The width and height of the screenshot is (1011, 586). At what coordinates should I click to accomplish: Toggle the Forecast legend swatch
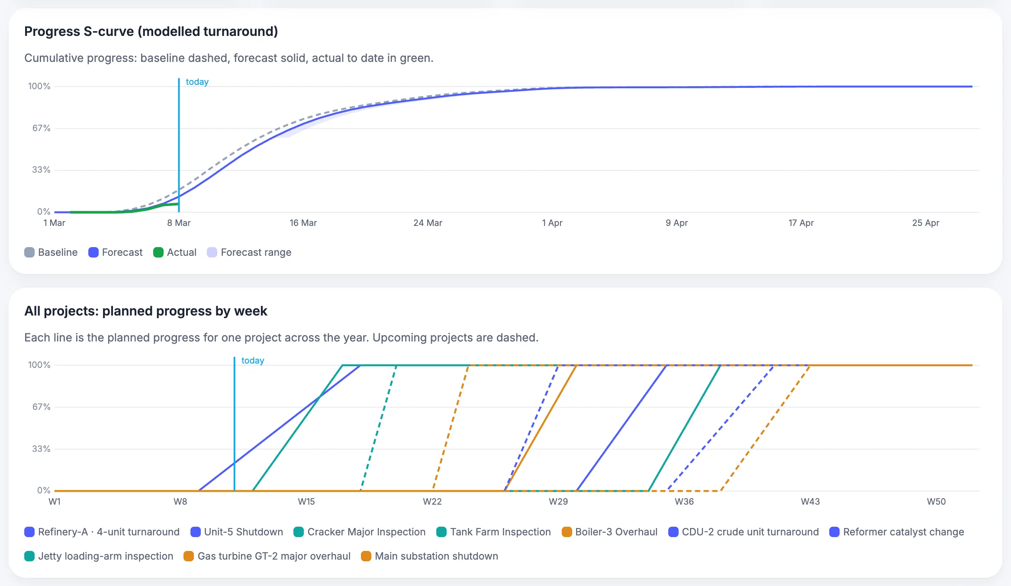pos(93,252)
